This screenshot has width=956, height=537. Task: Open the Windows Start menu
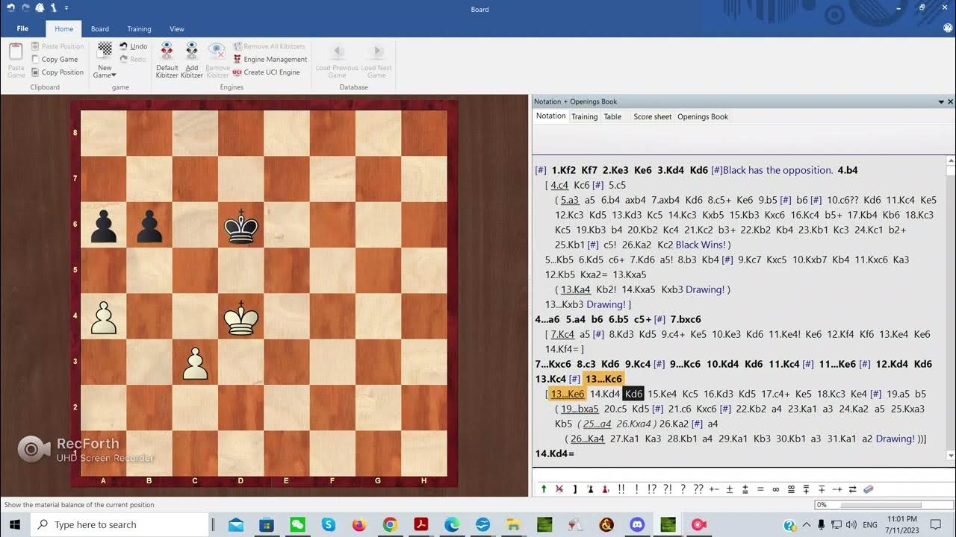tap(15, 525)
